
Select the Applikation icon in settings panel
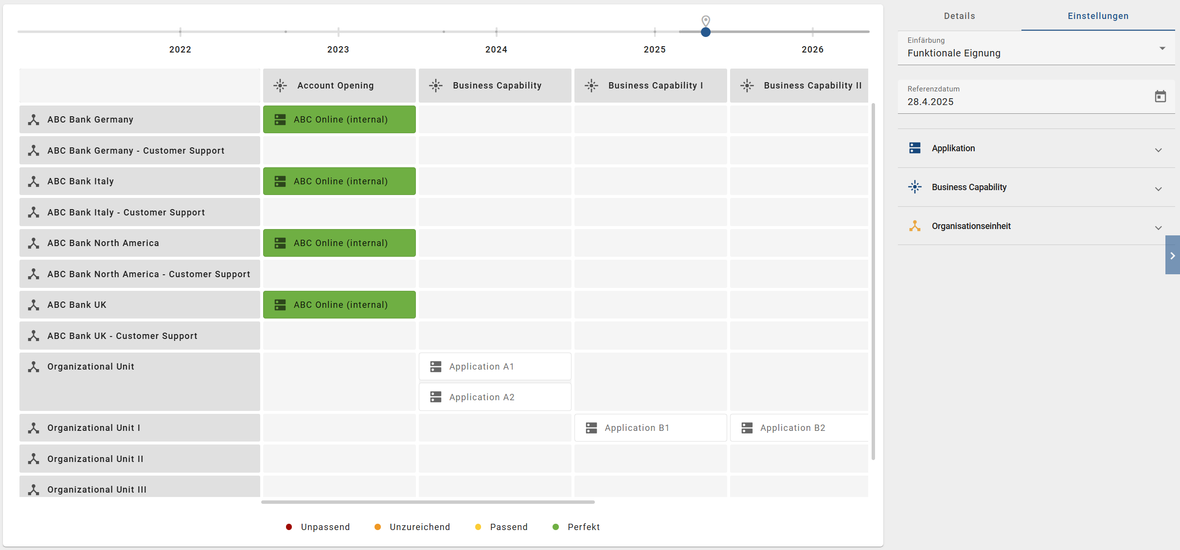pyautogui.click(x=915, y=148)
